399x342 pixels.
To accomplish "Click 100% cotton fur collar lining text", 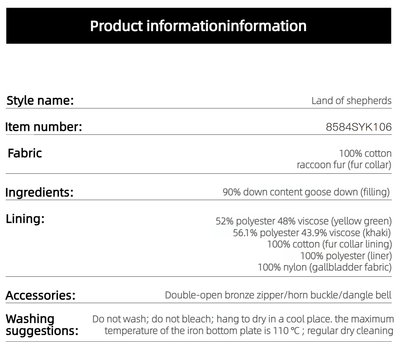I will point(330,244).
